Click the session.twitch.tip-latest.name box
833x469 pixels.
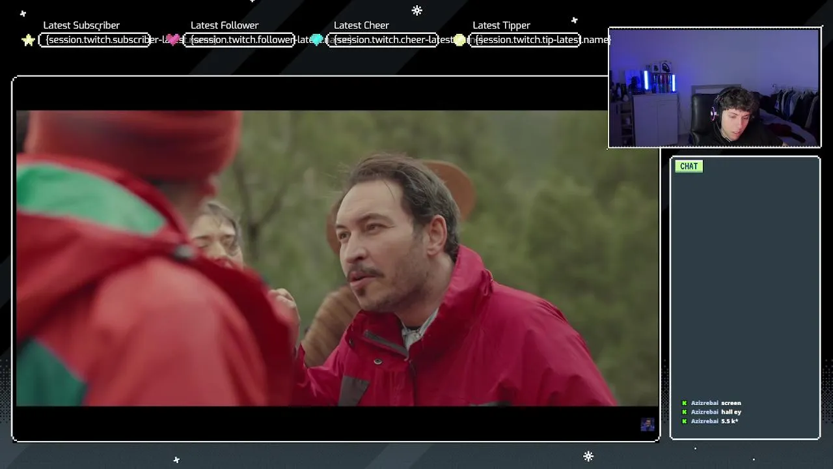coord(525,40)
